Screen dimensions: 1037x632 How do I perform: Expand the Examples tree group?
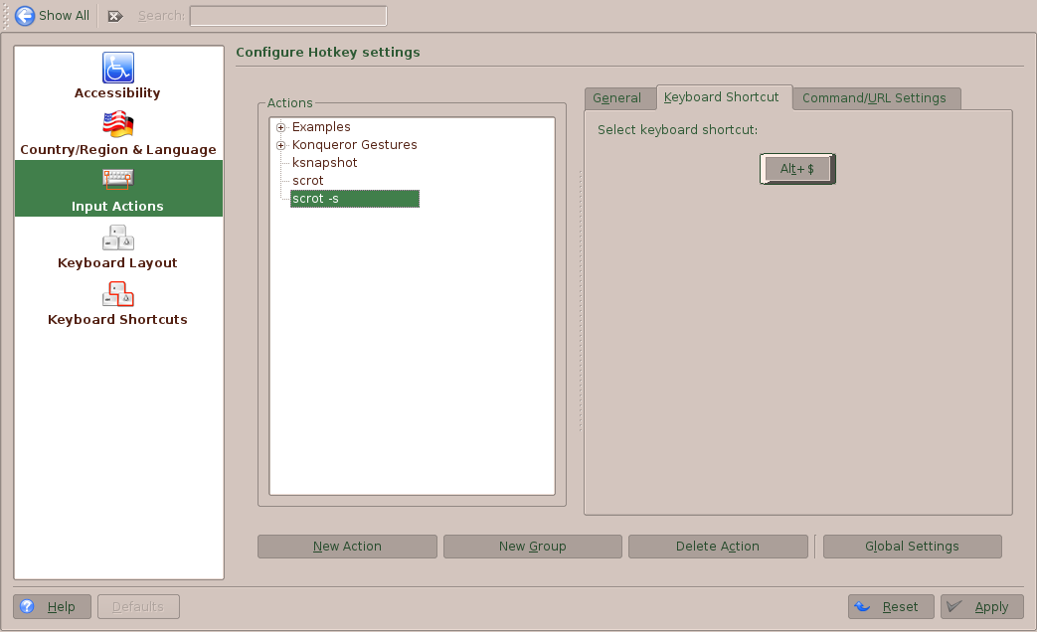pyautogui.click(x=281, y=127)
